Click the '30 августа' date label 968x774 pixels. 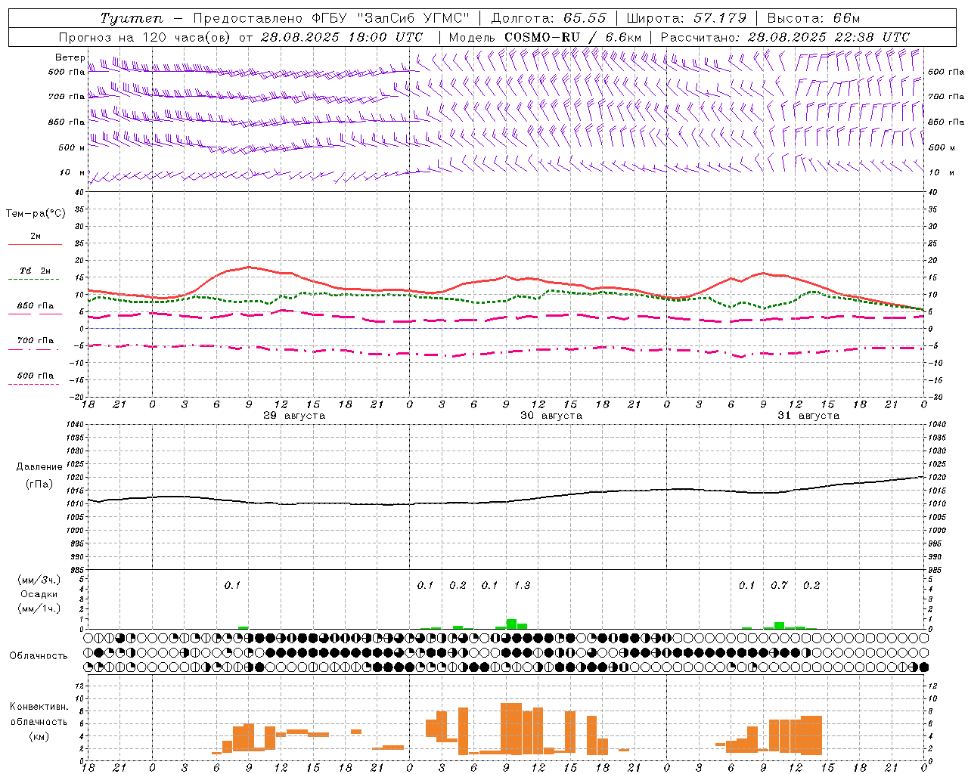pyautogui.click(x=551, y=416)
